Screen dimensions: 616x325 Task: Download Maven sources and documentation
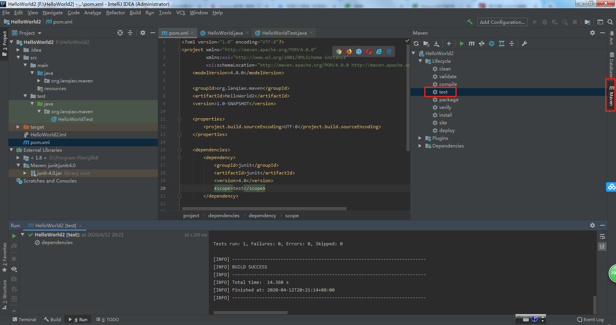pyautogui.click(x=437, y=44)
